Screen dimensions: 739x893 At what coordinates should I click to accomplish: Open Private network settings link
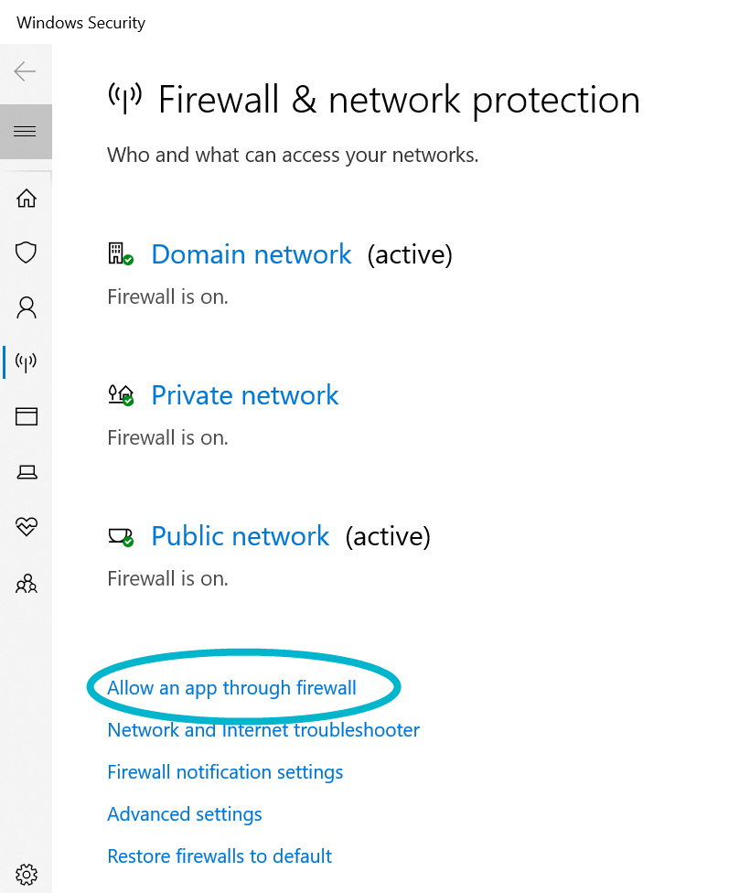click(245, 395)
